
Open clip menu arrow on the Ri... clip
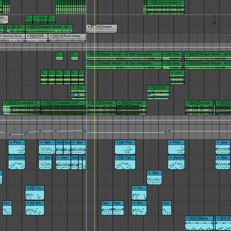[x=28, y=36]
